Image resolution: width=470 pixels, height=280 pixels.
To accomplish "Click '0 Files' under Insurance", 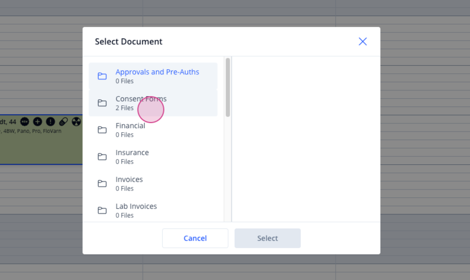I will pos(125,162).
